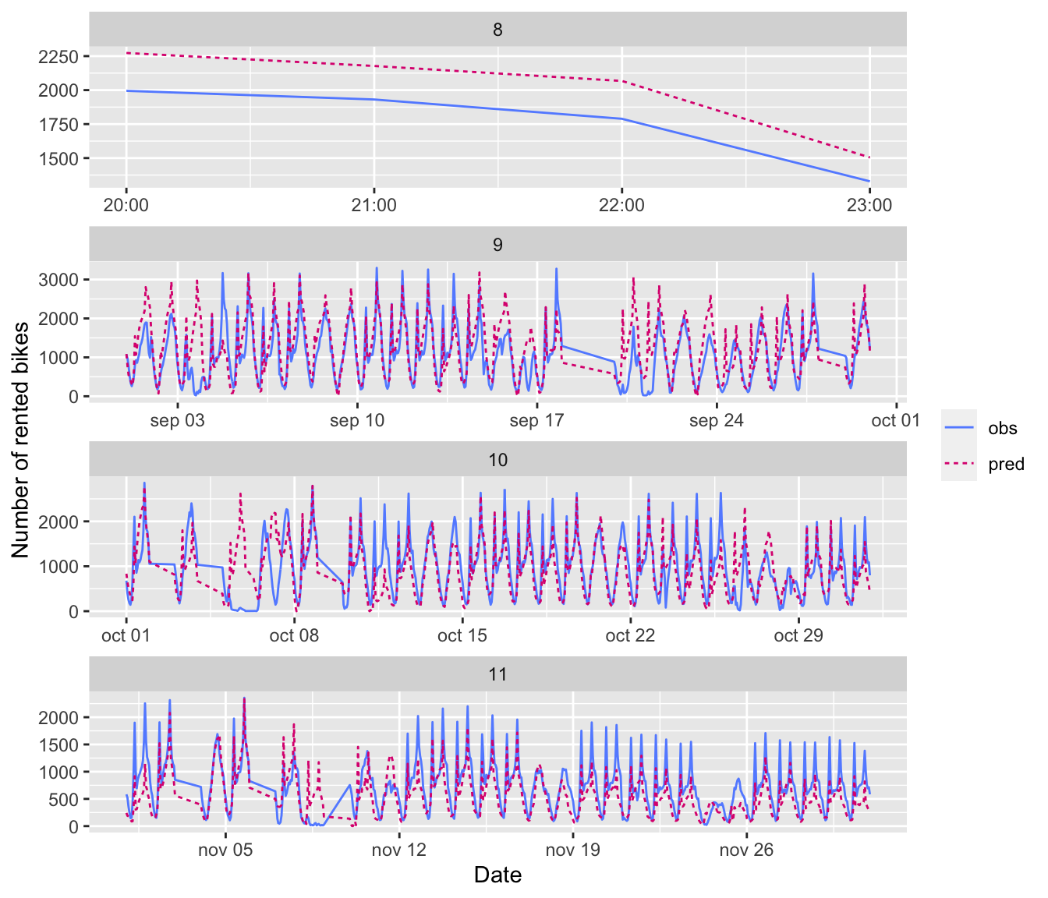Screen dimensions: 1048x898
Task: Click the 'nov 26' tick label
Action: coord(746,850)
